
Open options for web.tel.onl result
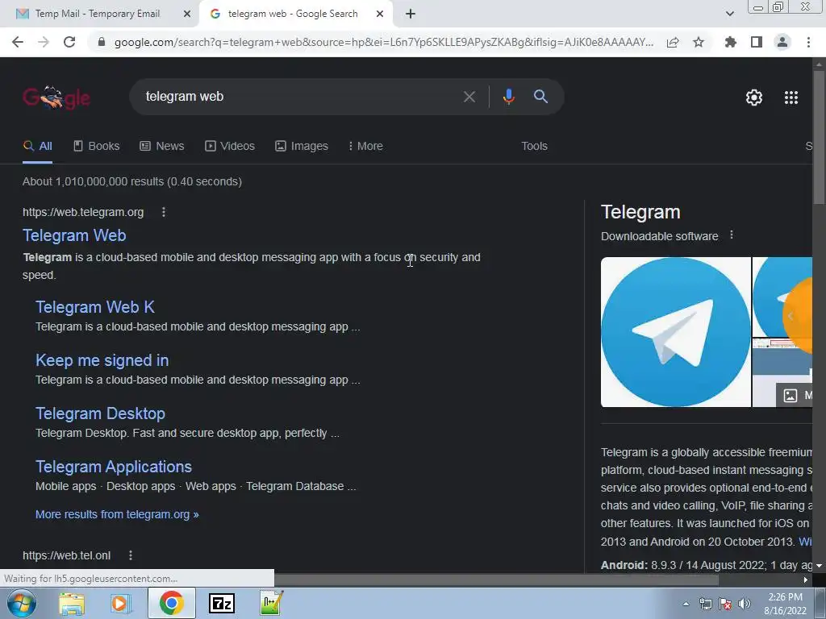point(130,555)
